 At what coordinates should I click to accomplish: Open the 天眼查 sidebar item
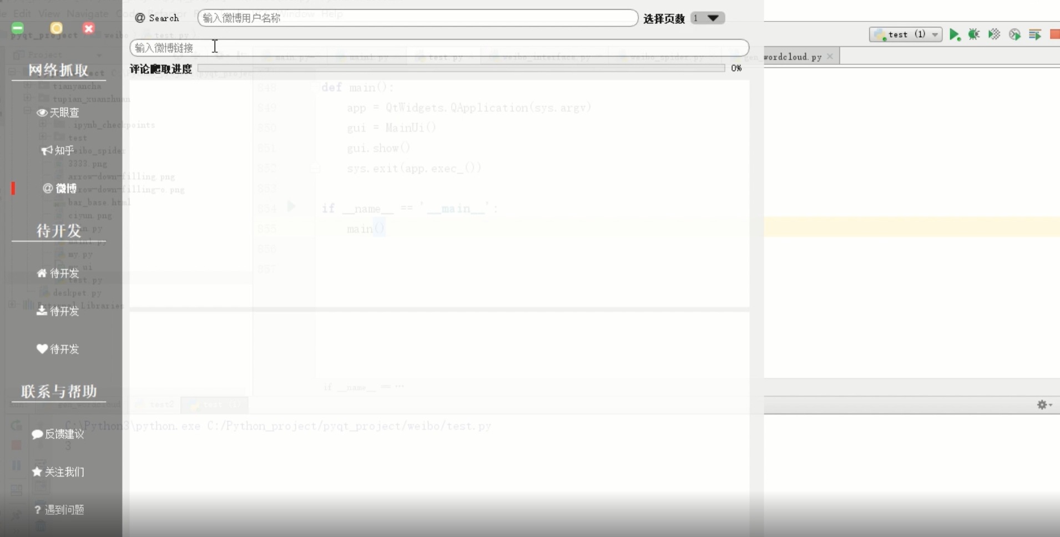[58, 113]
